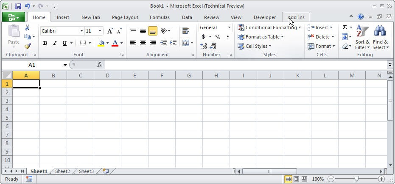Toggle Italic formatting
The width and height of the screenshot is (395, 184).
pos(55,43)
